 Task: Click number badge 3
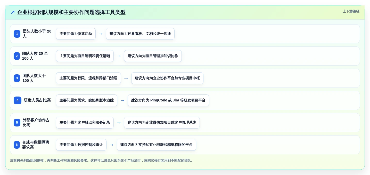[17, 78]
